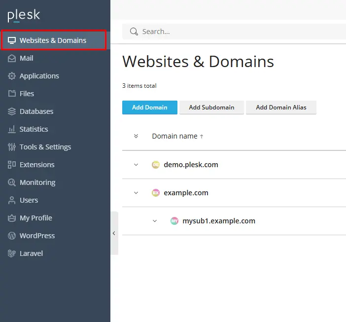Open the mysub1.example.com subdomain link
The width and height of the screenshot is (346, 322).
(x=219, y=221)
